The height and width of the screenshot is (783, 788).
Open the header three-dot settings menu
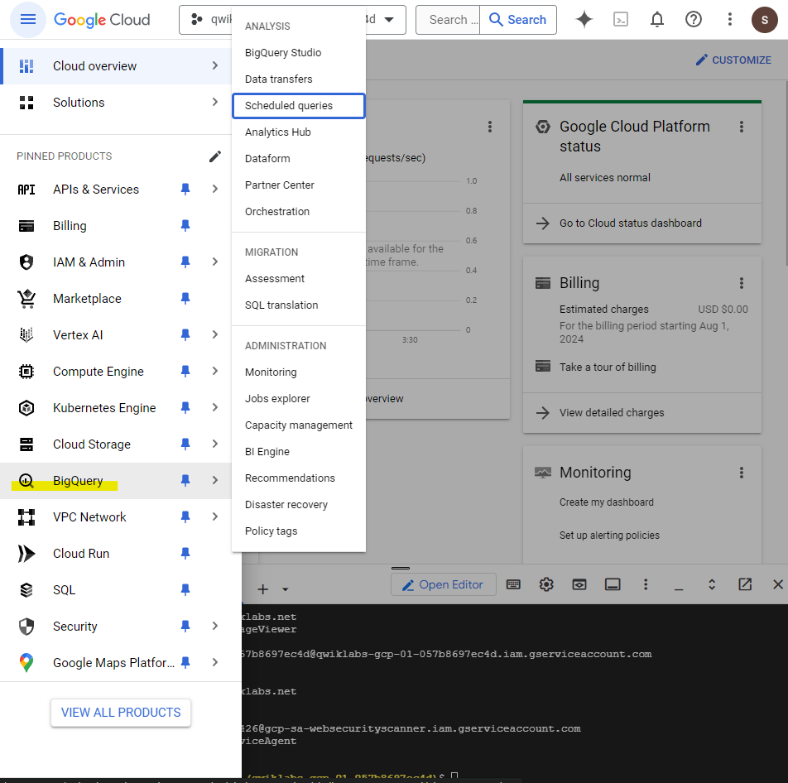click(x=730, y=20)
